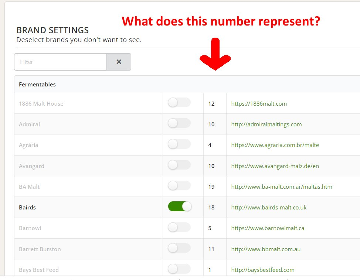This screenshot has height=280, width=360.
Task: Open the agraria.com.br/malte link
Action: pos(275,145)
